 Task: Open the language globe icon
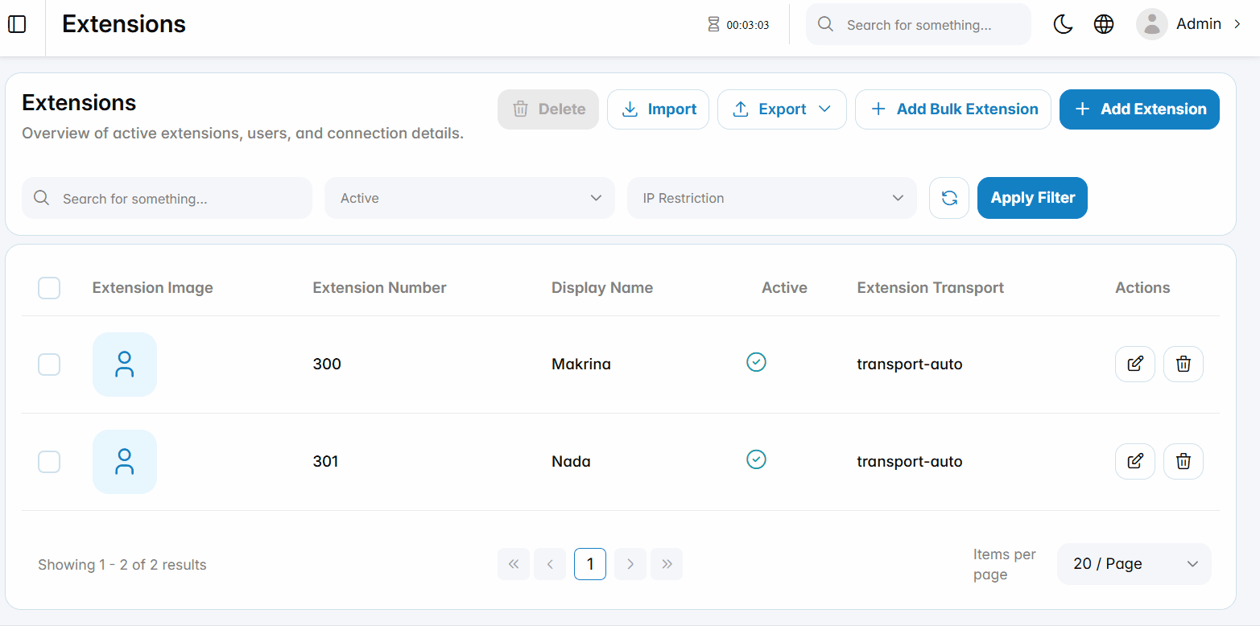point(1104,24)
